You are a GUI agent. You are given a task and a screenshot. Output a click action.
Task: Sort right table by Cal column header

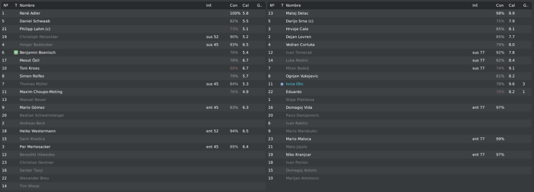pos(512,5)
